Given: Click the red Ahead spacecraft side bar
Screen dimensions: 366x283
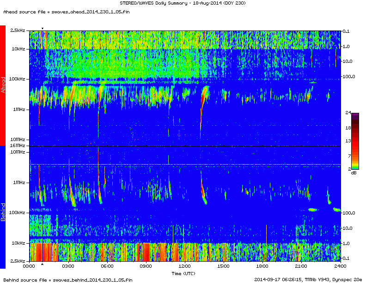Looking at the screenshot, I should pos(3,86).
